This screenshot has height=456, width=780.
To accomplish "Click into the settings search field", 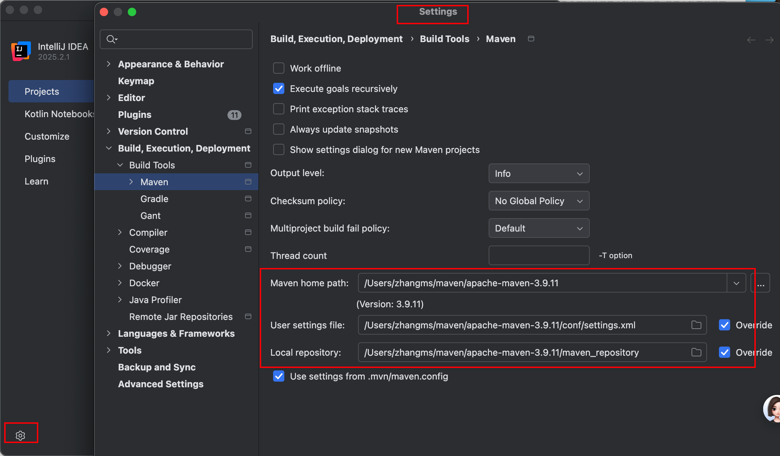I will click(x=176, y=39).
